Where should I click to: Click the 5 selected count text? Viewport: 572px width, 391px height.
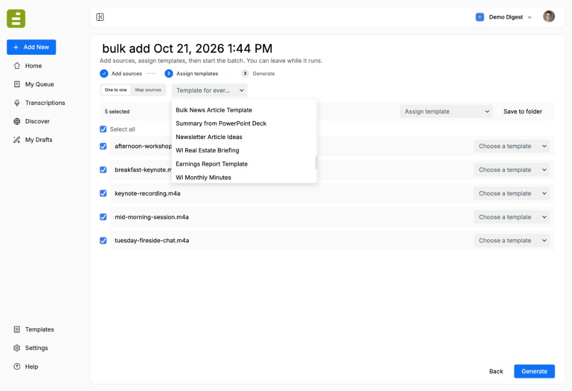(x=117, y=112)
